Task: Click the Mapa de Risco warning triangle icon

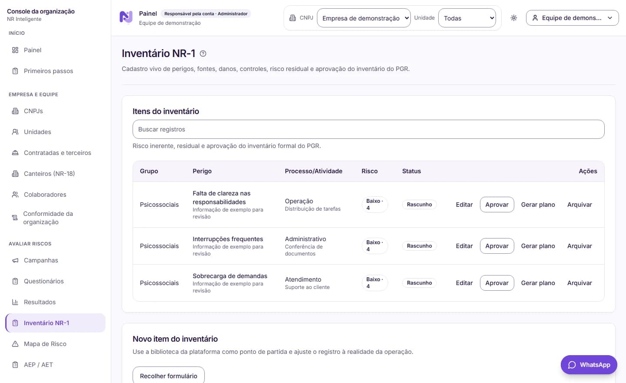Action: coord(15,344)
